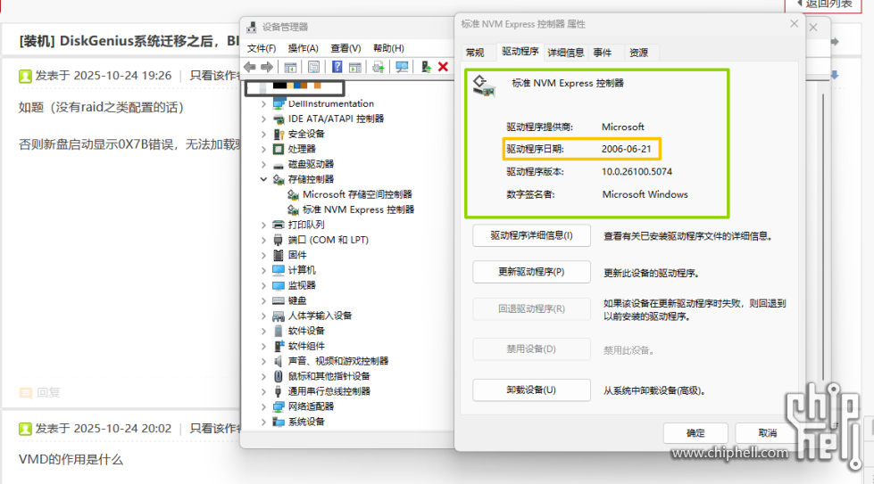
Task: Click the 处理器 processor chip icon
Action: click(x=279, y=149)
